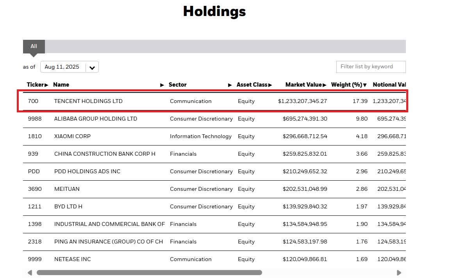Sort by Ticker column arrow
450x279 pixels.
point(47,85)
